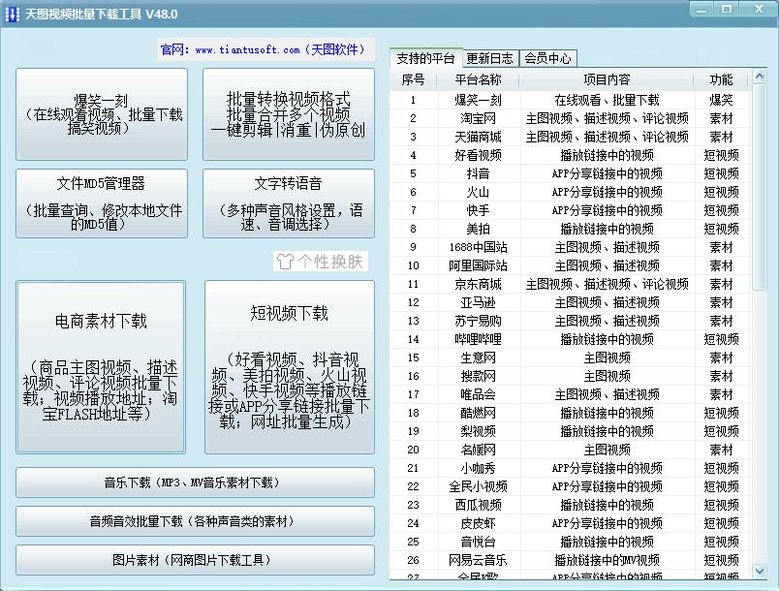Image resolution: width=779 pixels, height=591 pixels.
Task: Open the 爆笑一刻 funny video downloader
Action: [x=100, y=113]
